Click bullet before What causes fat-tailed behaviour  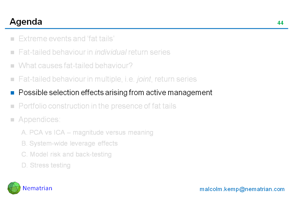12,66
